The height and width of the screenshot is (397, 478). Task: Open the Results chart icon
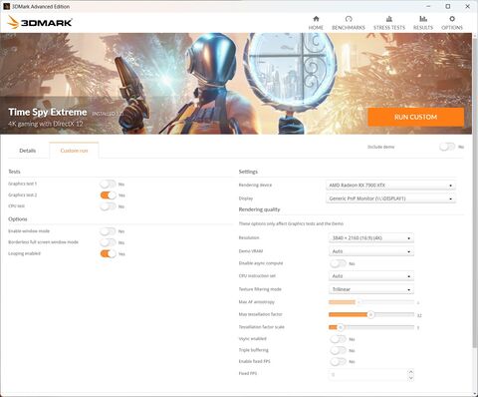pyautogui.click(x=423, y=19)
